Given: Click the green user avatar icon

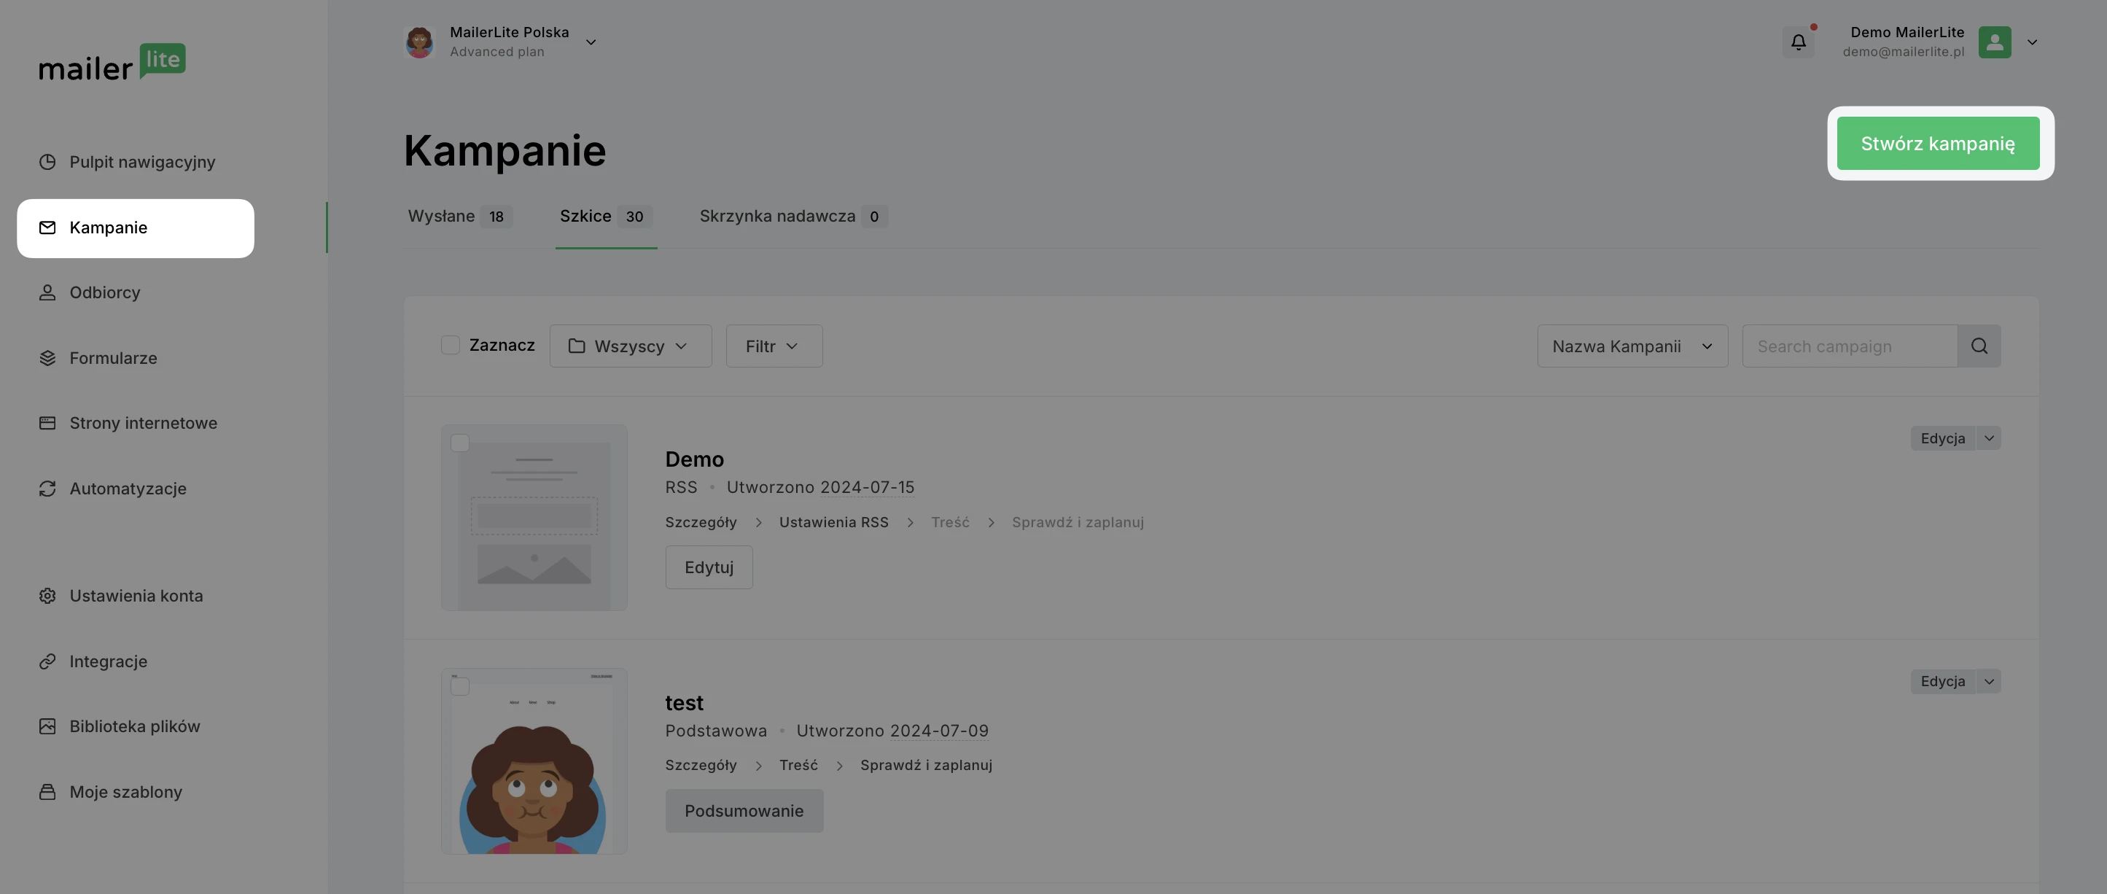Looking at the screenshot, I should point(1994,42).
